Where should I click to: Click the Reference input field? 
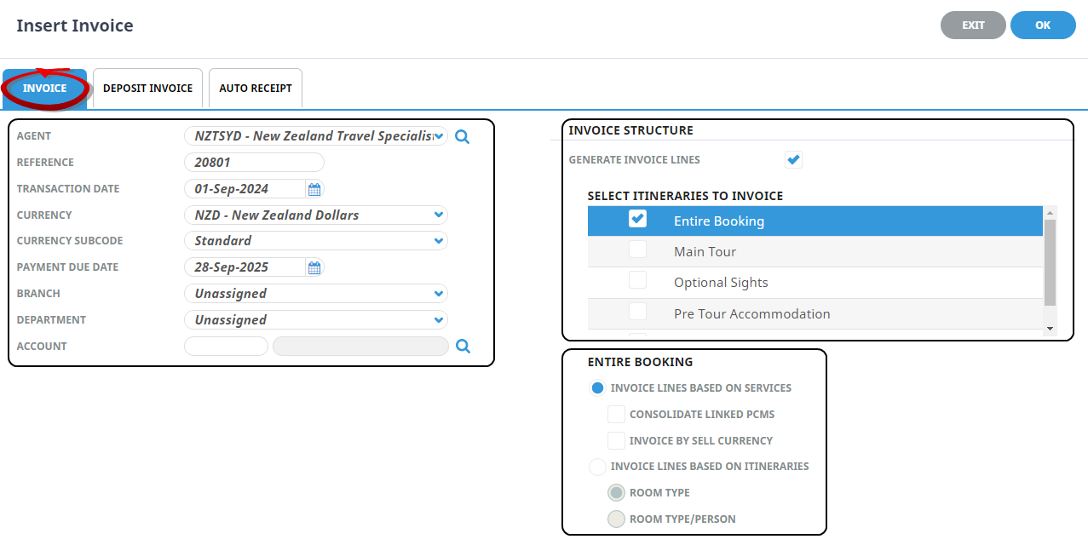[x=254, y=163]
